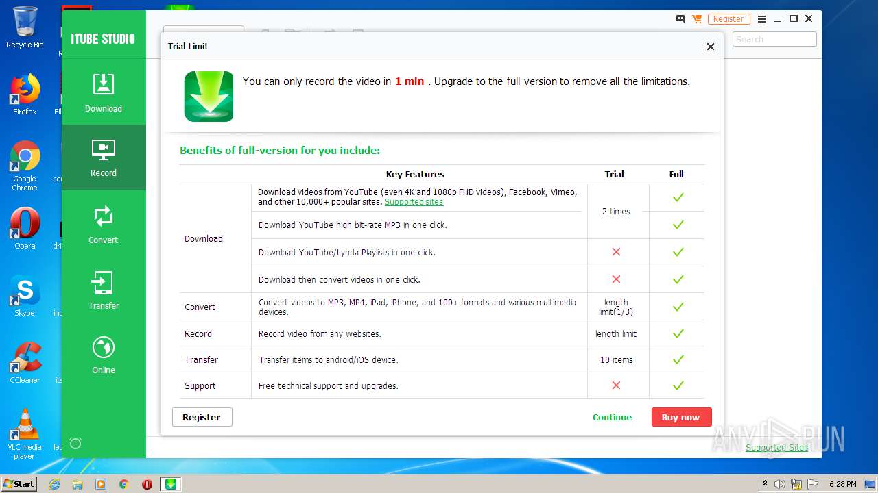The height and width of the screenshot is (493, 878).
Task: Click green checkmark in Convert row
Action: point(678,307)
